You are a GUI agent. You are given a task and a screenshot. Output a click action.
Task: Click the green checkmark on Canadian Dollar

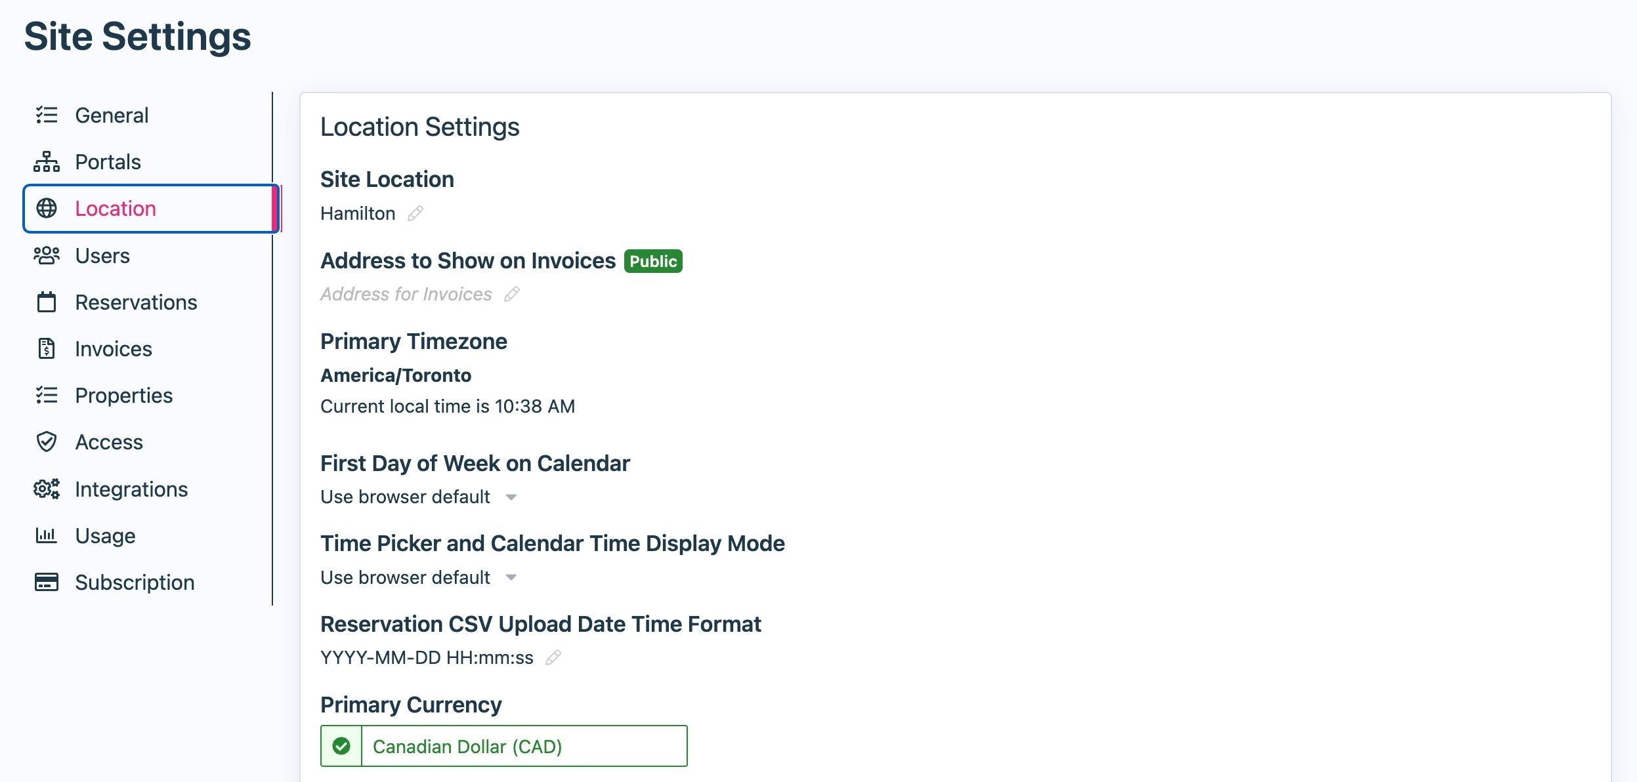click(x=341, y=746)
